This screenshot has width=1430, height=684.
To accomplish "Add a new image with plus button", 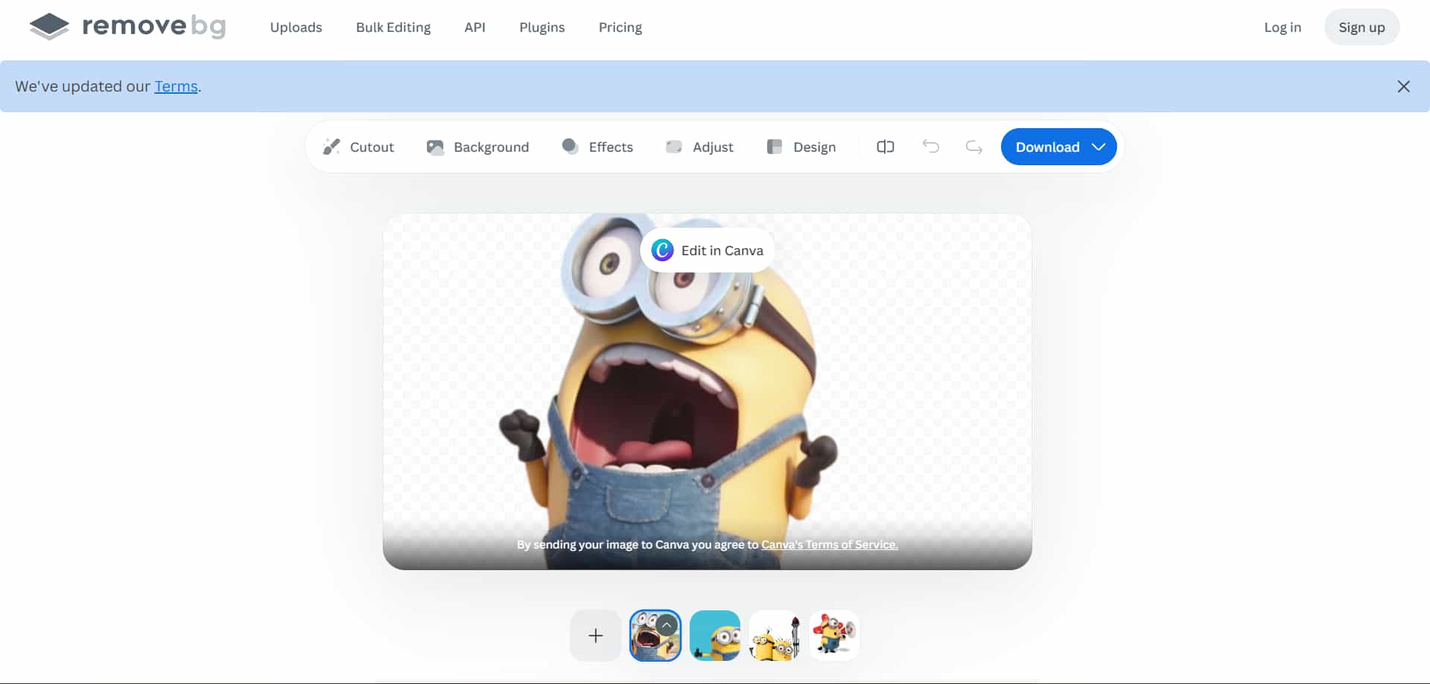I will pos(596,636).
